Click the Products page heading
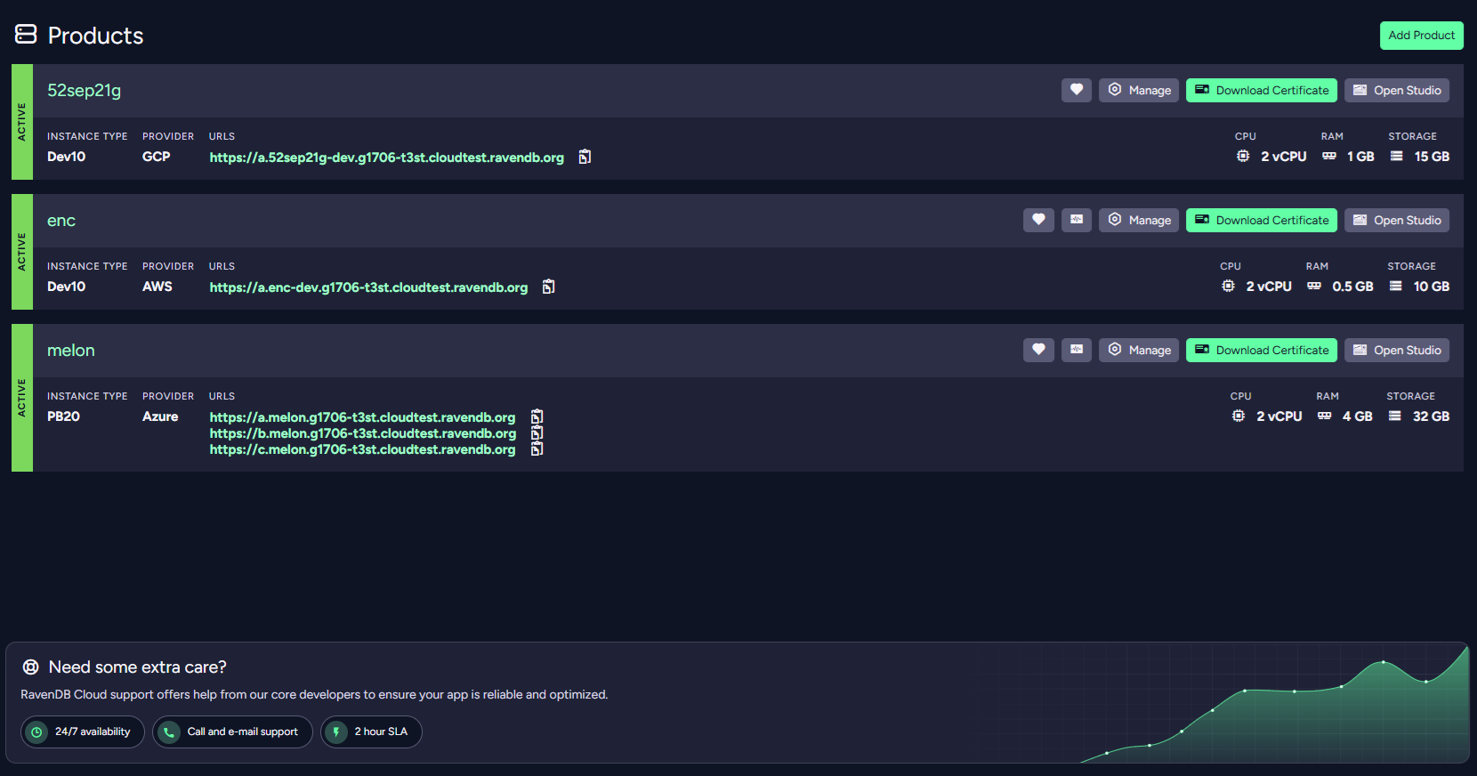The image size is (1477, 776). (95, 36)
